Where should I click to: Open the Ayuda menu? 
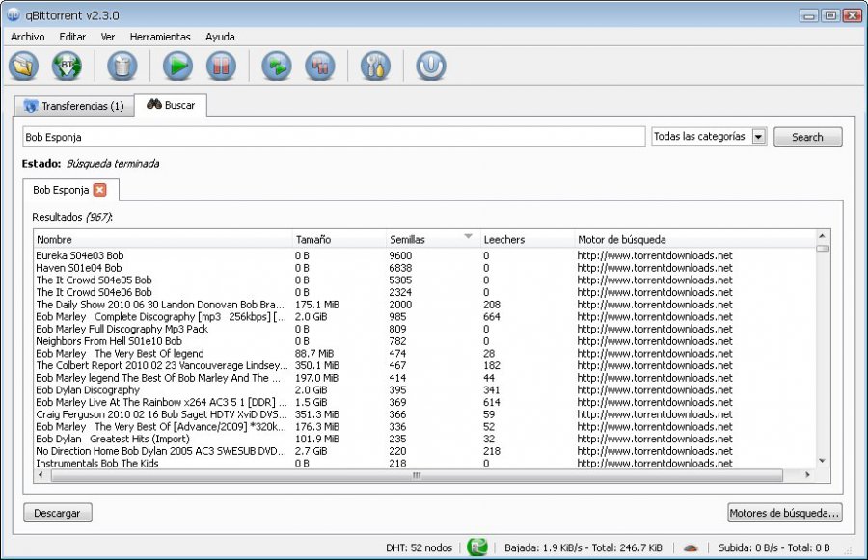(x=220, y=37)
